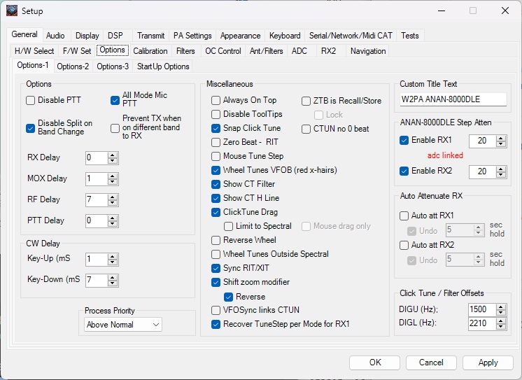Check the Mouse Tune Step box
Screen dimensions: 522x380
(216, 156)
